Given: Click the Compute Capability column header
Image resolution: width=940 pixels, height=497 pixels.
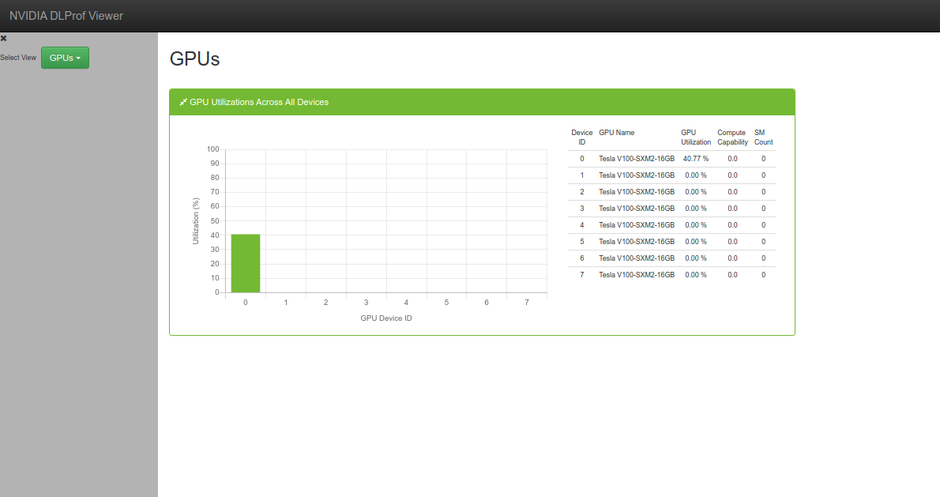Looking at the screenshot, I should pos(732,137).
